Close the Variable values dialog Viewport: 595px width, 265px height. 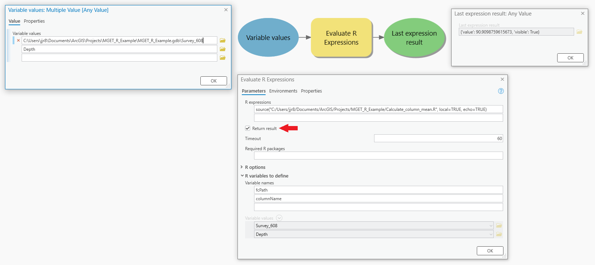point(226,10)
